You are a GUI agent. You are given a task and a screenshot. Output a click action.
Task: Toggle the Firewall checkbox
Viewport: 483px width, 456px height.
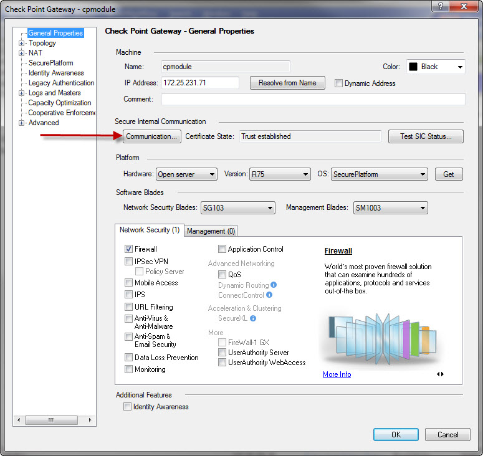[129, 249]
